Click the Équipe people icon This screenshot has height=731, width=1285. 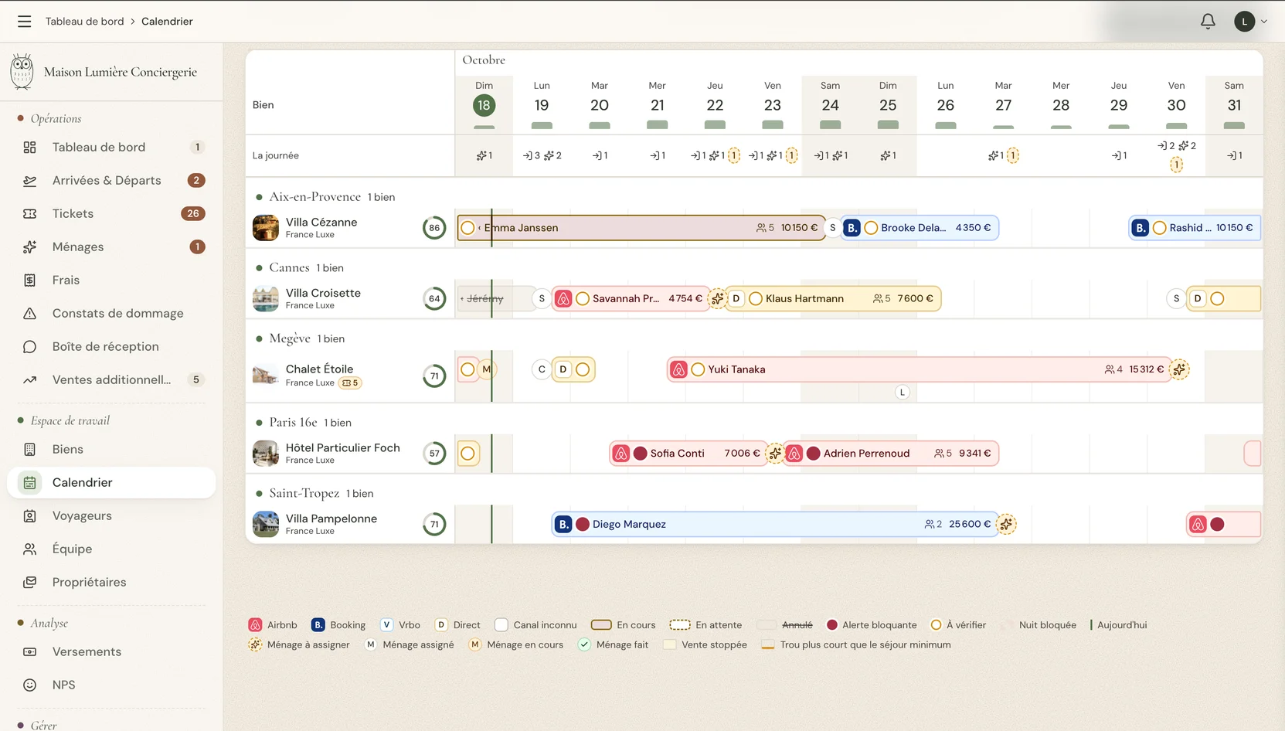pyautogui.click(x=30, y=549)
